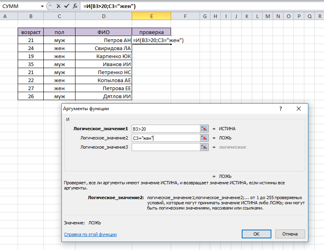This screenshot has height=250, width=324.
Task: Select column Q header
Action: (310, 16)
